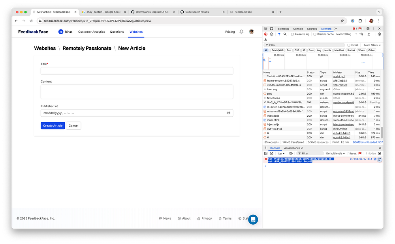Open DevTools customize three-dot menu

tap(374, 29)
